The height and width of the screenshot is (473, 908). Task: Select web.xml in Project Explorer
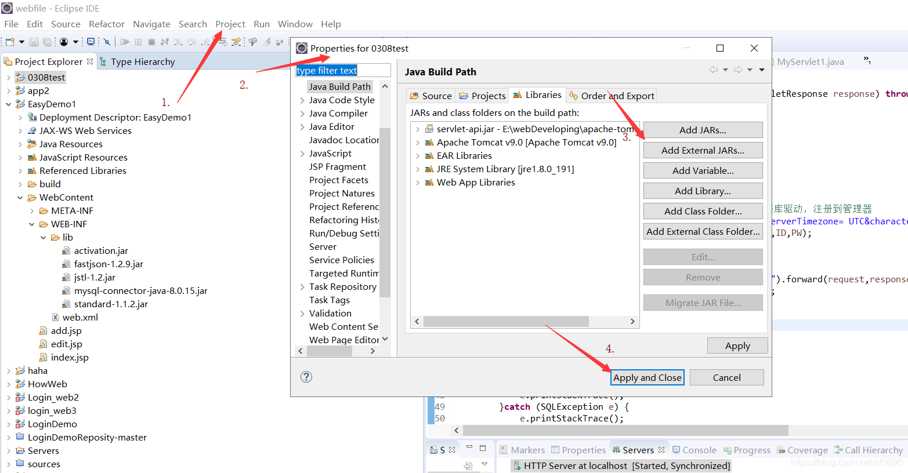(80, 318)
